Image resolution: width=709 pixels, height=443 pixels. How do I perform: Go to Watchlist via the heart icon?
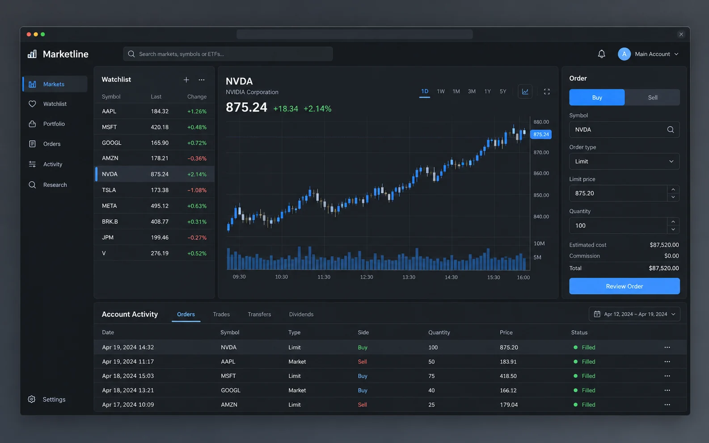(32, 104)
